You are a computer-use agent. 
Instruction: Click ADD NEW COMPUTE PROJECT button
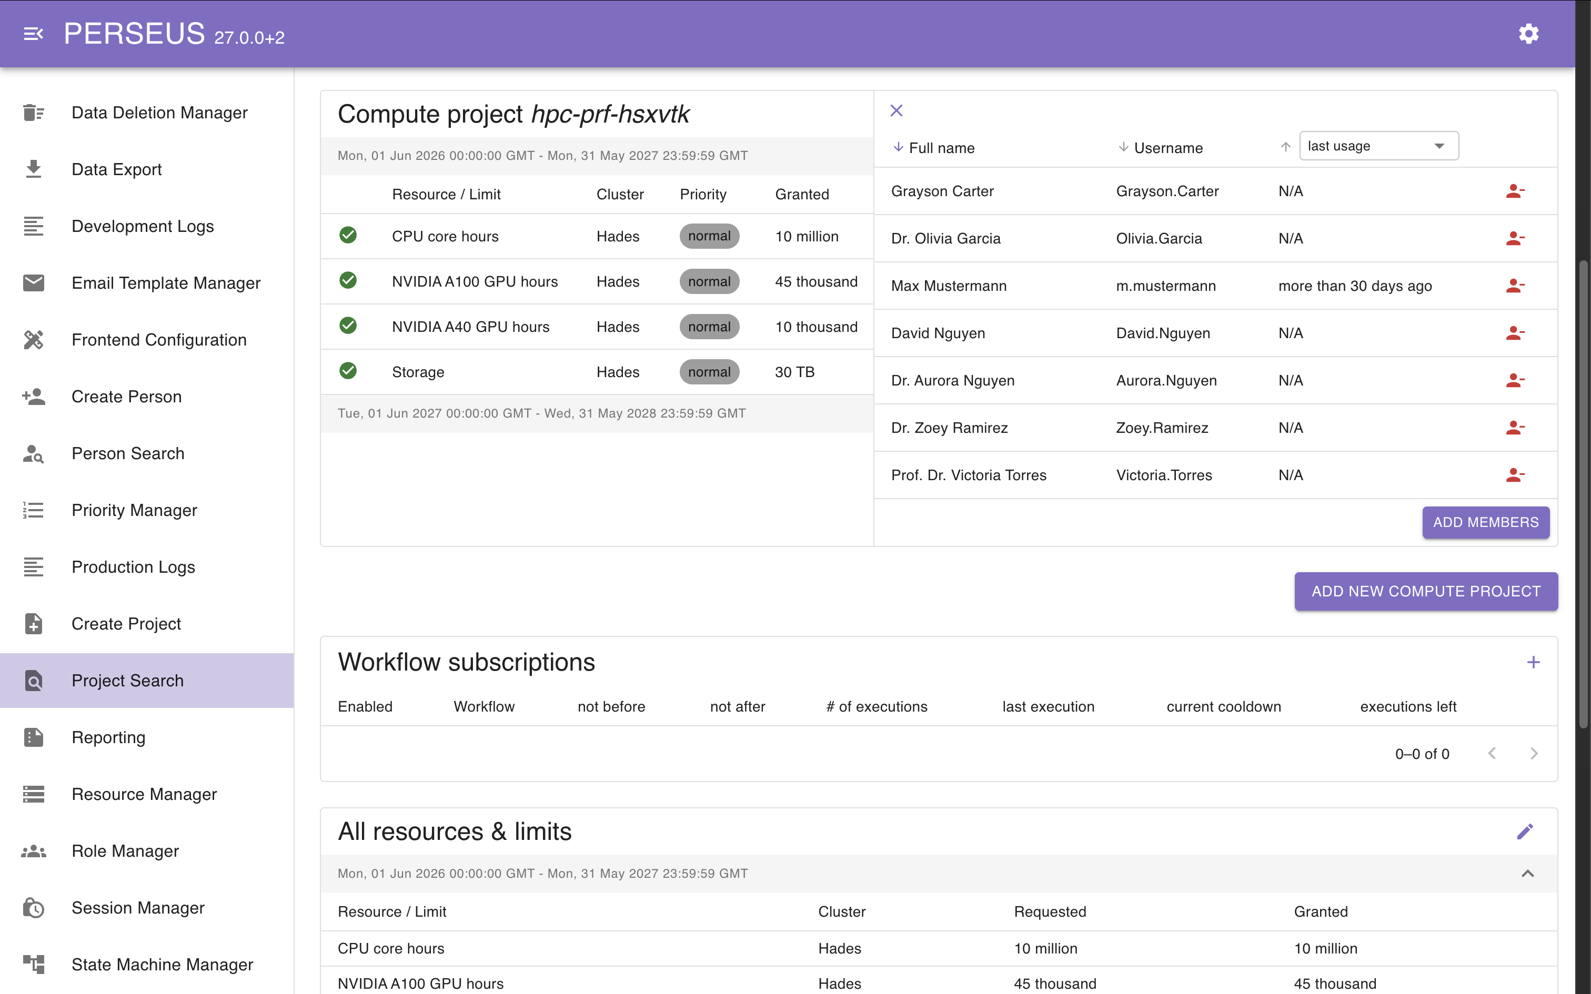(x=1426, y=592)
